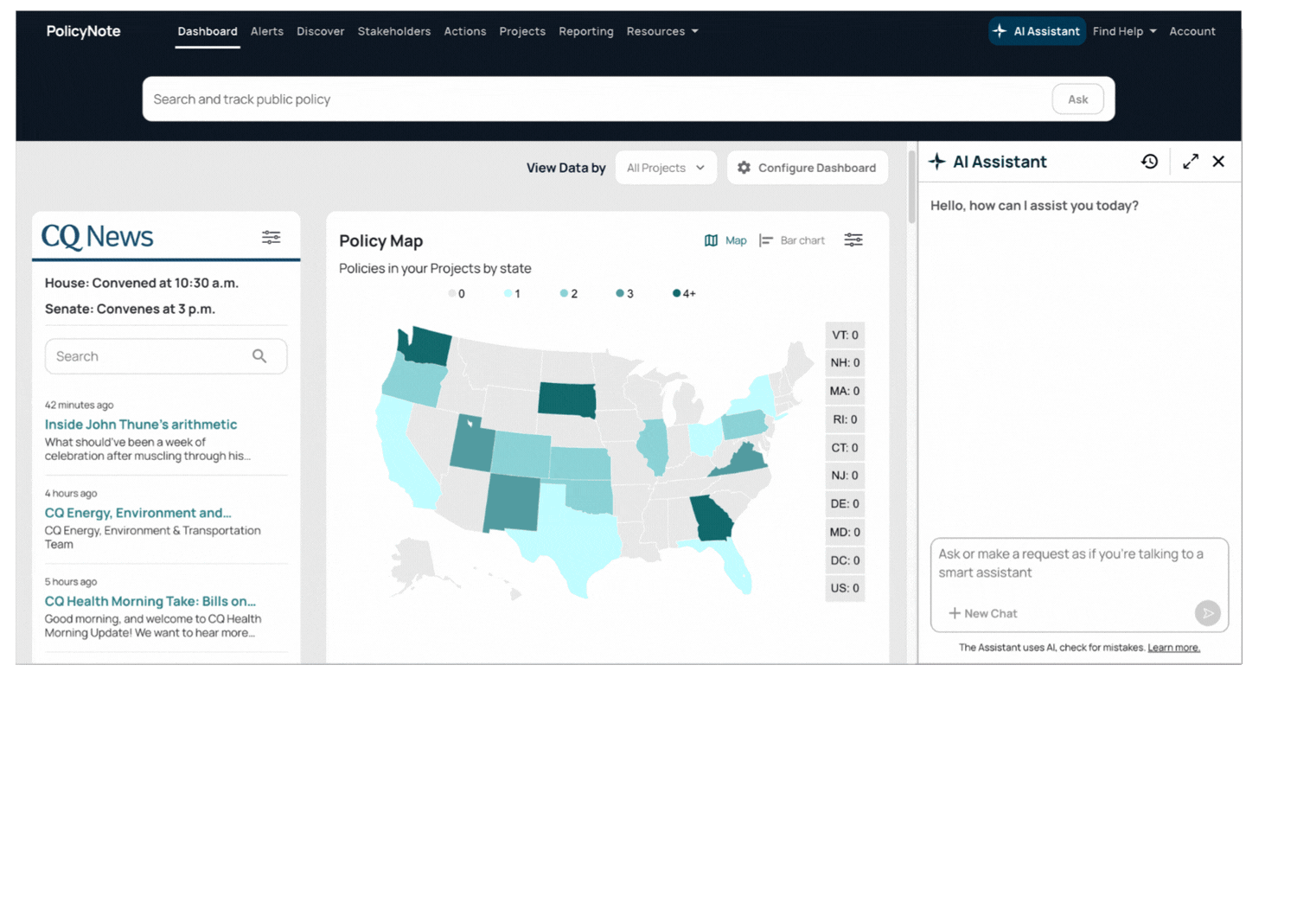Screen dimensions: 1297x908
Task: Select California on the map
Action: click(x=402, y=454)
